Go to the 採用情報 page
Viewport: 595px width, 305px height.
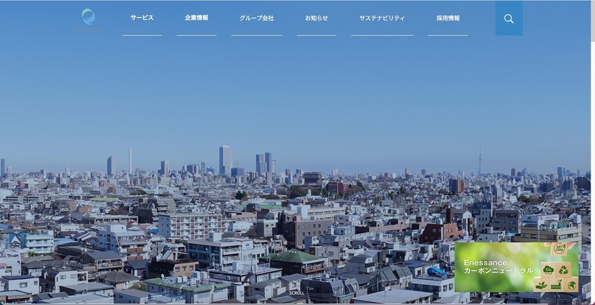448,18
